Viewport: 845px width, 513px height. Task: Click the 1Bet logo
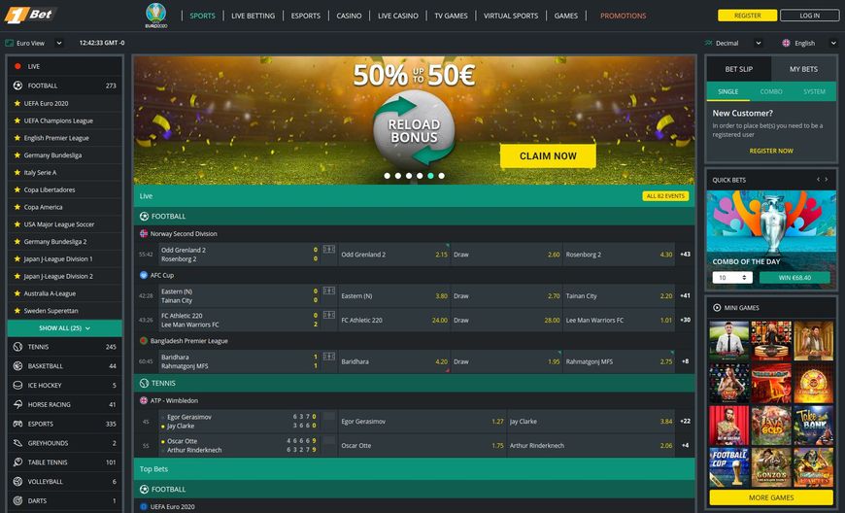[x=30, y=15]
